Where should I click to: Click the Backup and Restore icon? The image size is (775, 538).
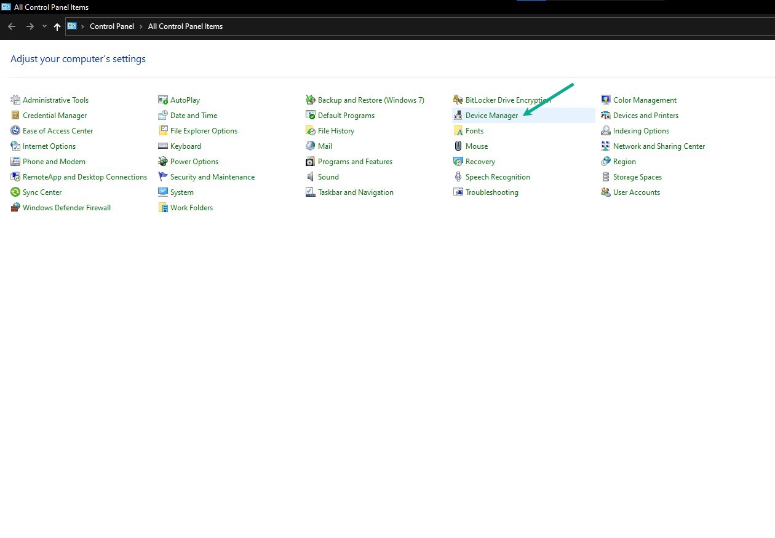[x=311, y=100]
